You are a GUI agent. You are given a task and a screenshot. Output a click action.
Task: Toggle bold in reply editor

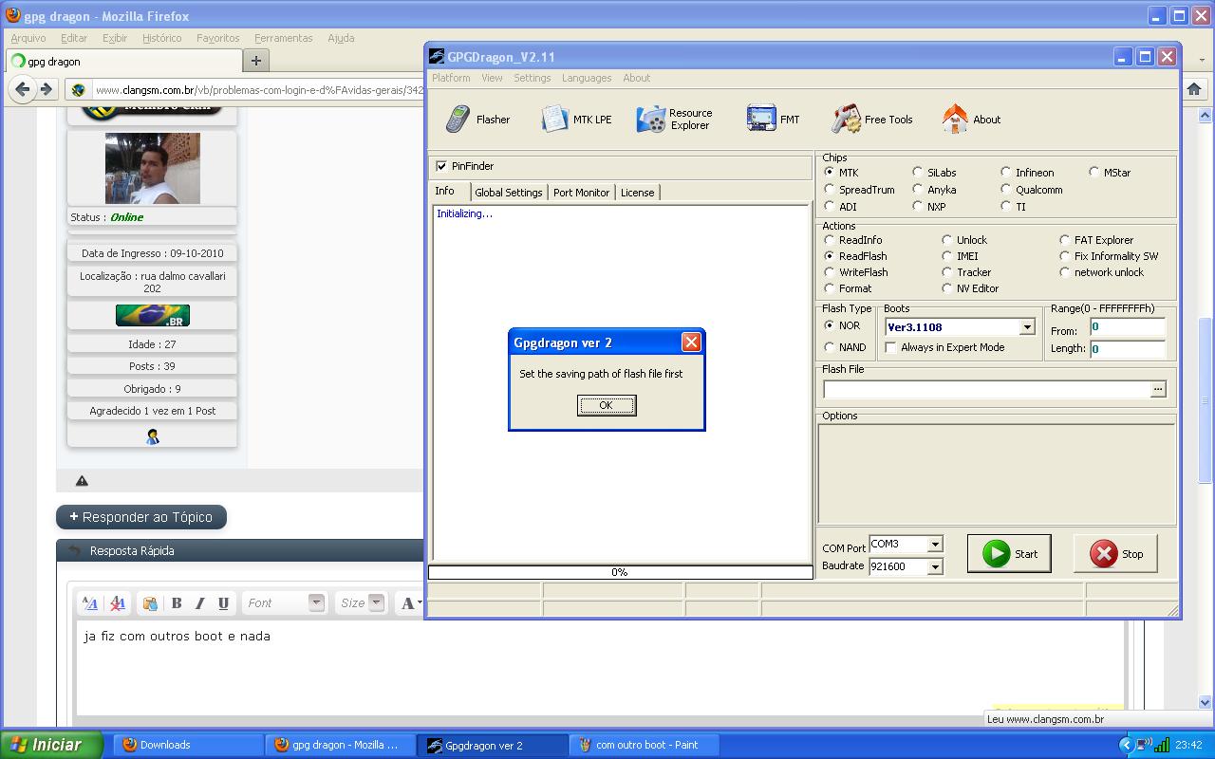(177, 602)
